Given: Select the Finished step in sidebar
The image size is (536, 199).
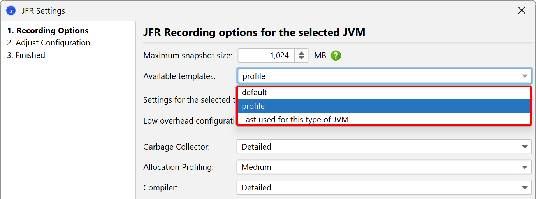Looking at the screenshot, I should (26, 55).
